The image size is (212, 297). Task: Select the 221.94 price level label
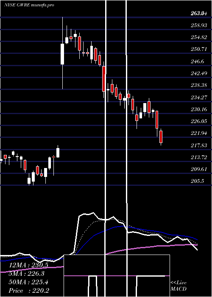click(199, 133)
